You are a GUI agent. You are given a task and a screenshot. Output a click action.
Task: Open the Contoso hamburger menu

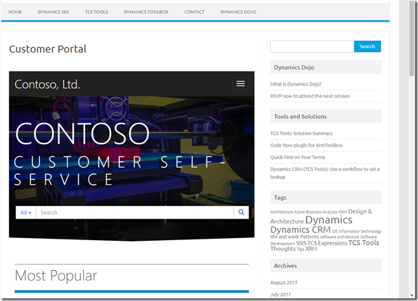pyautogui.click(x=240, y=84)
